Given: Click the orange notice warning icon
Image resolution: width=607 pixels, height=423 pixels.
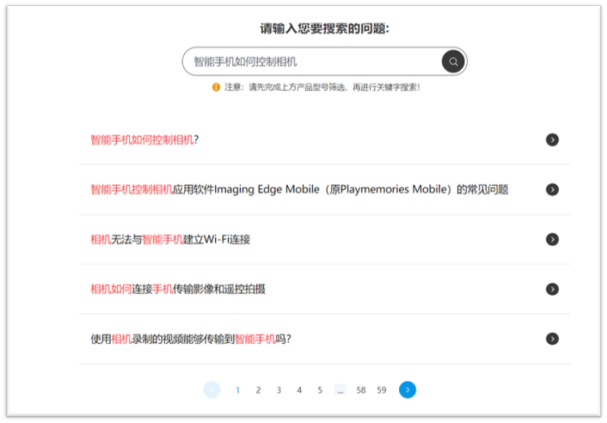Looking at the screenshot, I should (216, 88).
